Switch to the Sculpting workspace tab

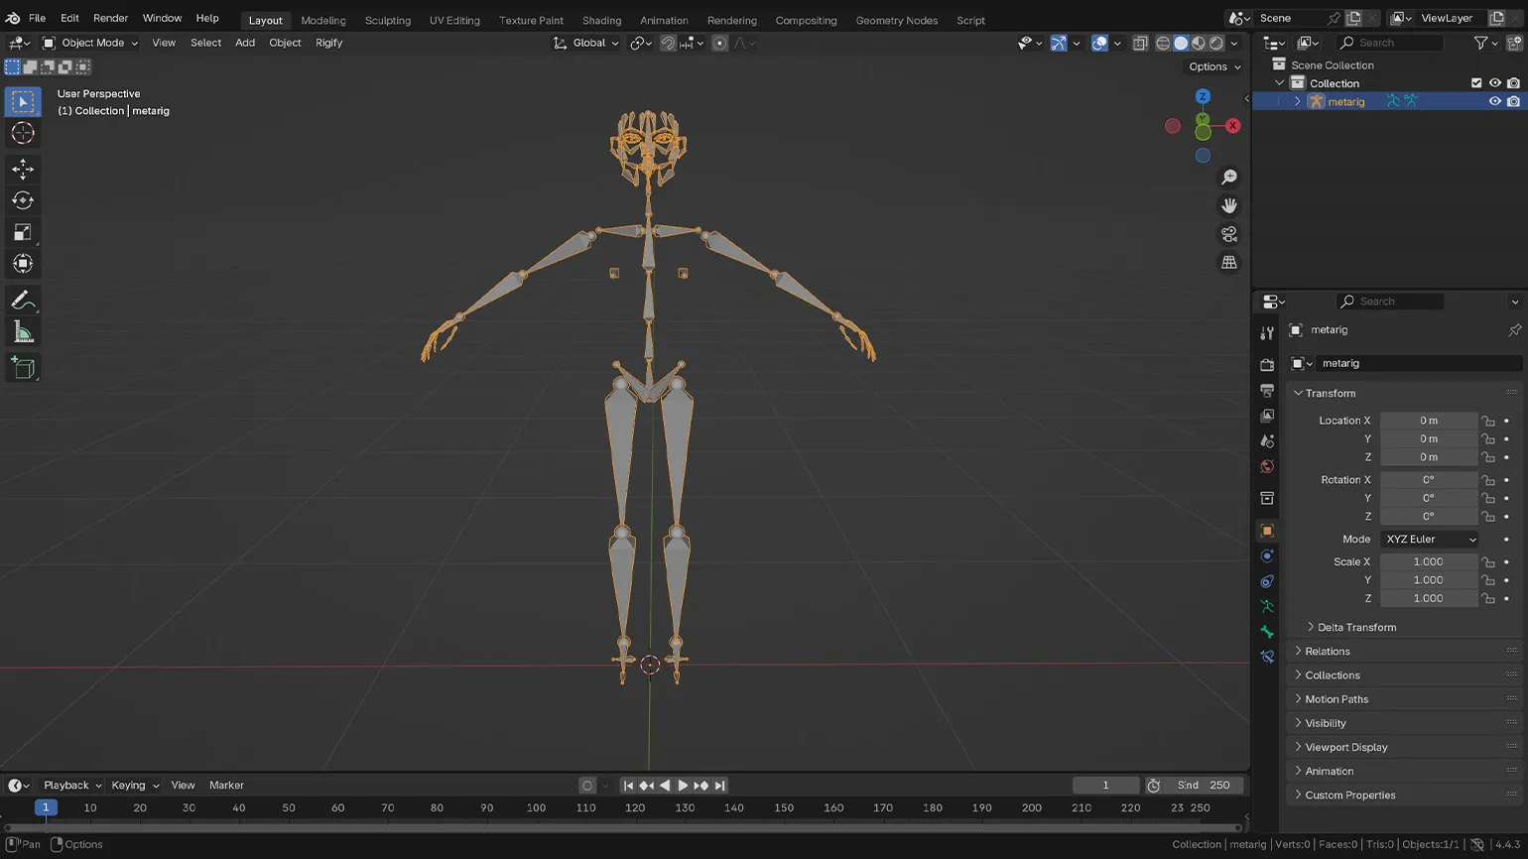click(387, 20)
